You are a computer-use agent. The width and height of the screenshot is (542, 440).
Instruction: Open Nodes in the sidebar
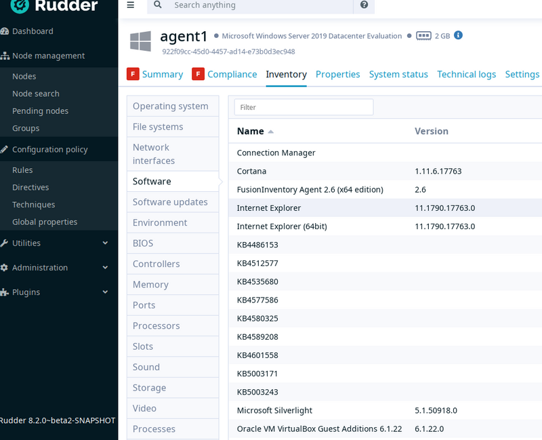24,77
